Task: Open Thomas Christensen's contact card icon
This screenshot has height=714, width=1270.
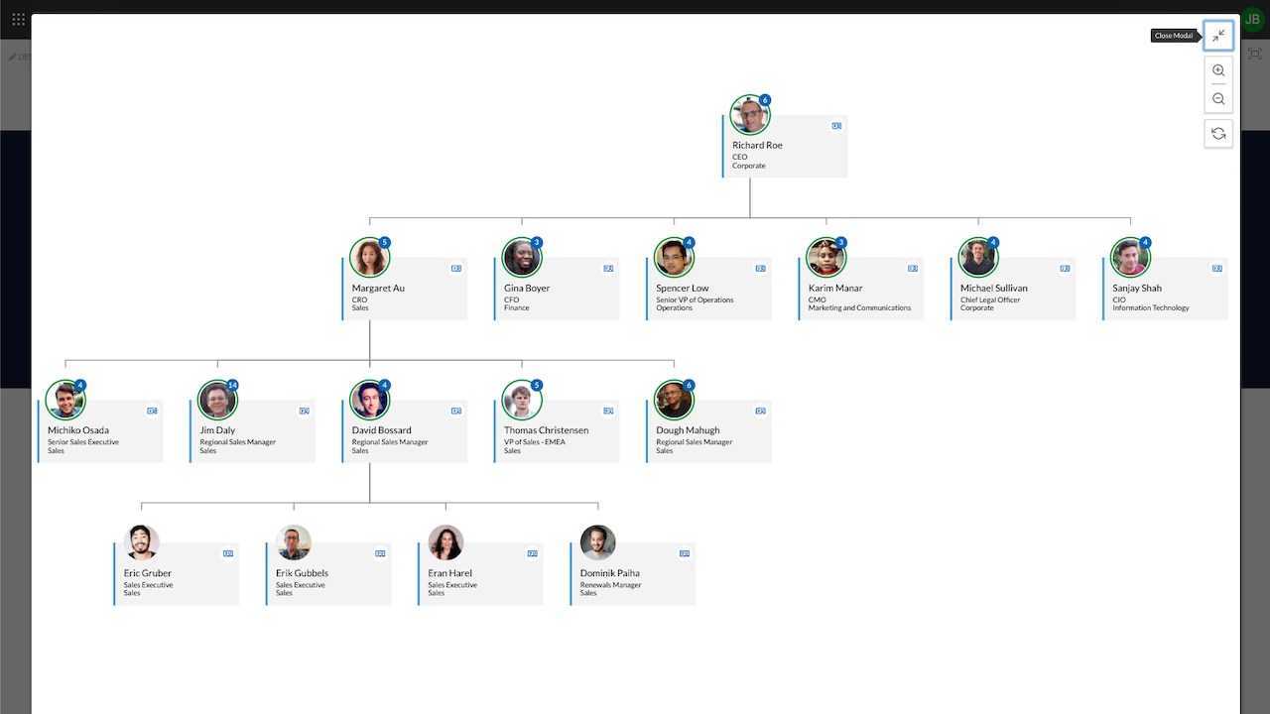Action: (608, 411)
